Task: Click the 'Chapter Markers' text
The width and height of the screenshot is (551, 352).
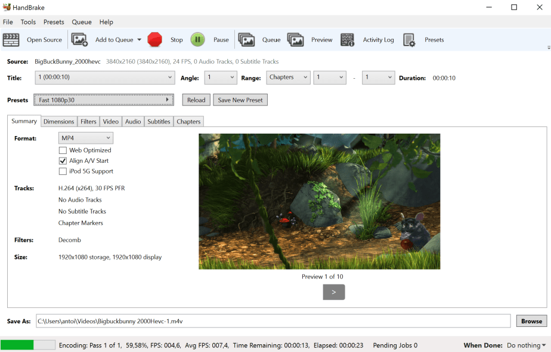Action: pyautogui.click(x=81, y=223)
